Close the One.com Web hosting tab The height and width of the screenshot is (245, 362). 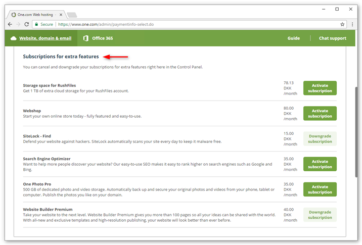61,15
